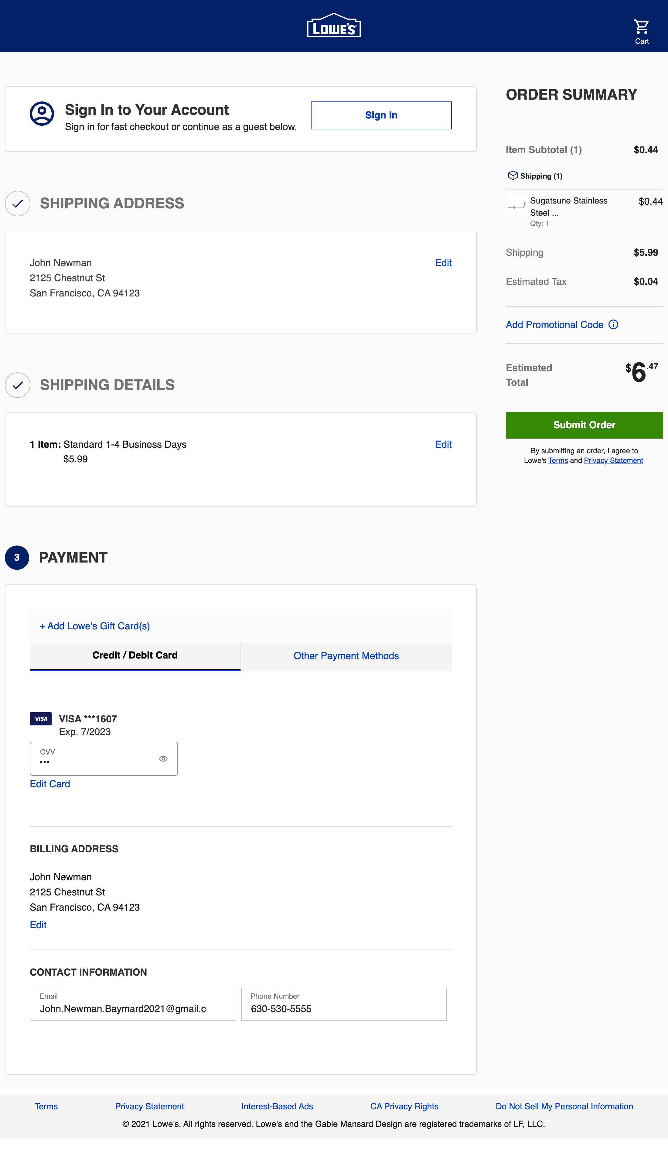
Task: Click the Sign In button
Action: [x=381, y=115]
